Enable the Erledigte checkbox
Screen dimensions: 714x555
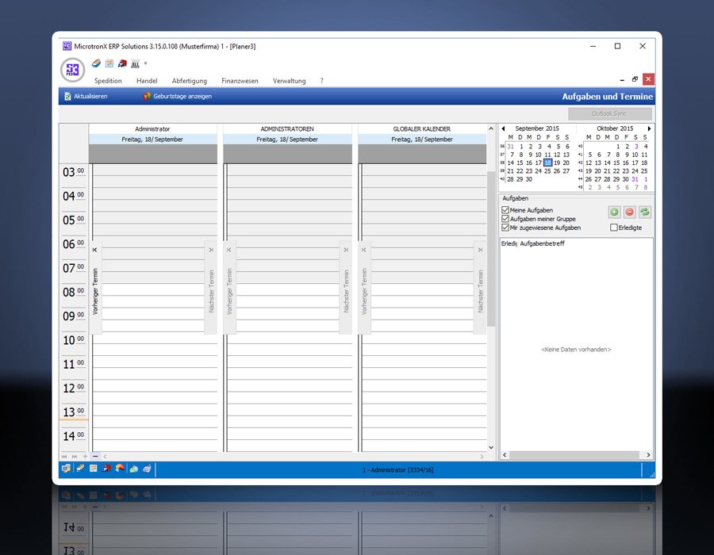tap(614, 228)
